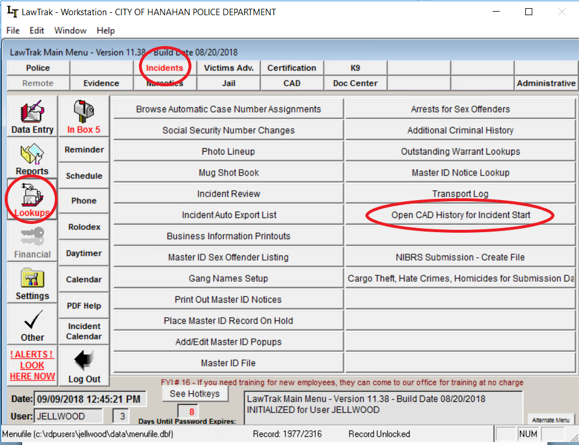Switch to the Victims Adv. tab
Image resolution: width=579 pixels, height=445 pixels.
[x=229, y=68]
